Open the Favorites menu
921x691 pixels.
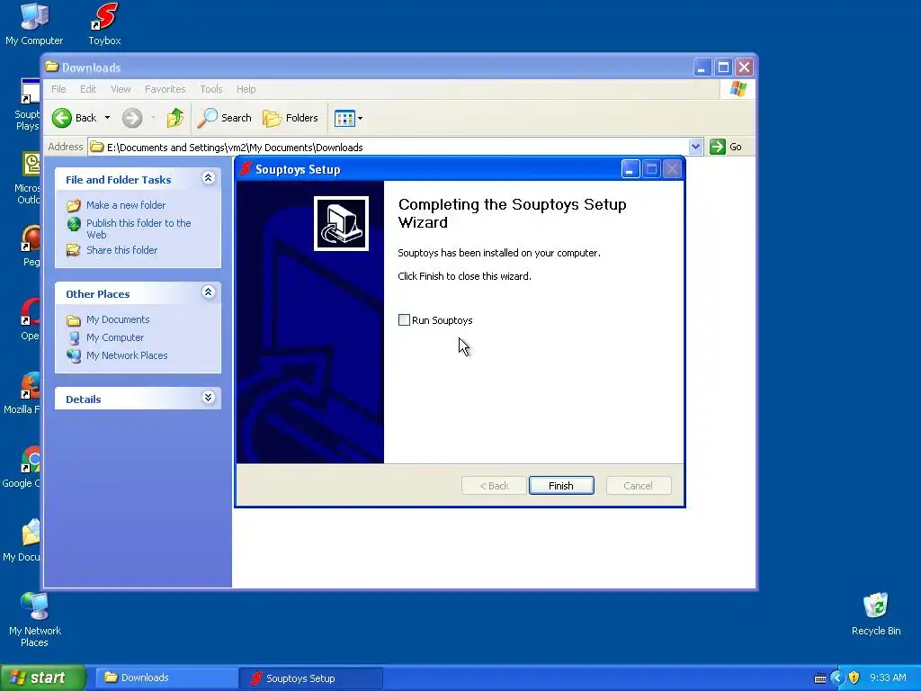[165, 89]
